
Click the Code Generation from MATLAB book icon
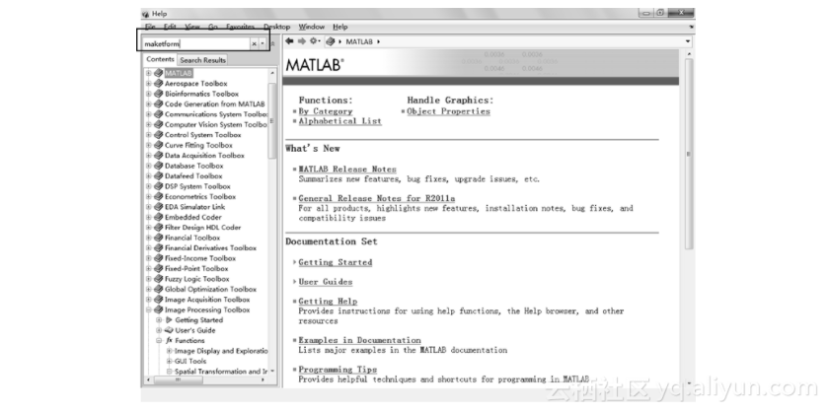159,104
